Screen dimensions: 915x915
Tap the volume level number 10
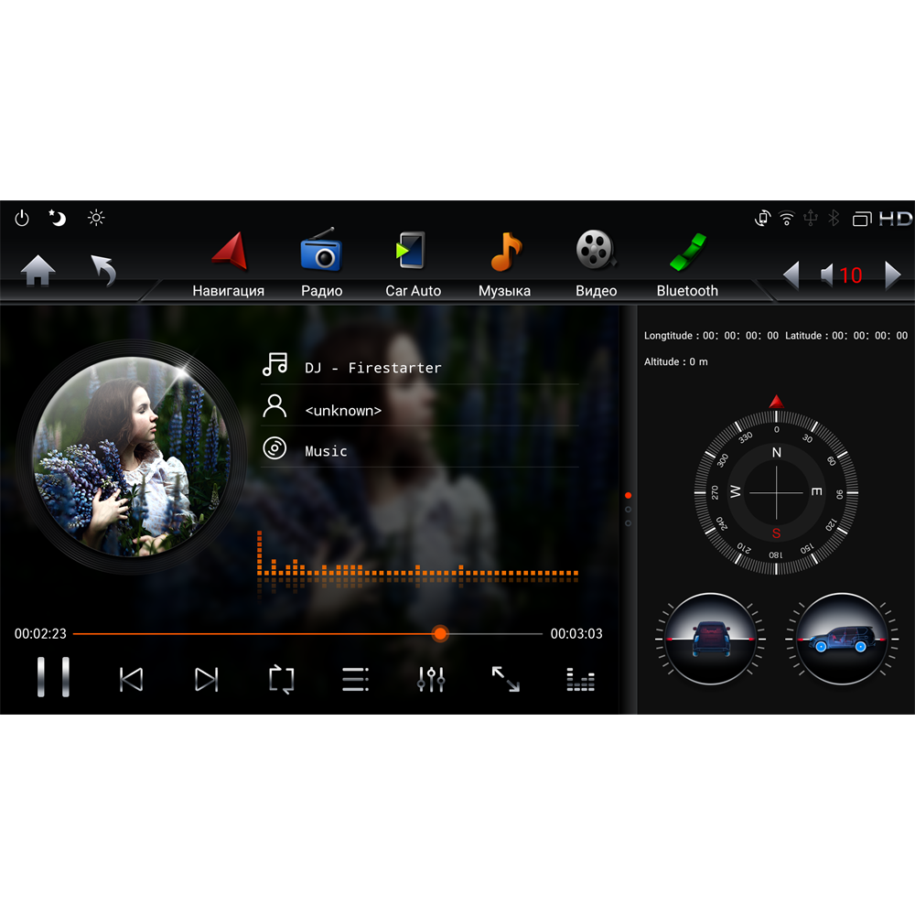coord(851,275)
